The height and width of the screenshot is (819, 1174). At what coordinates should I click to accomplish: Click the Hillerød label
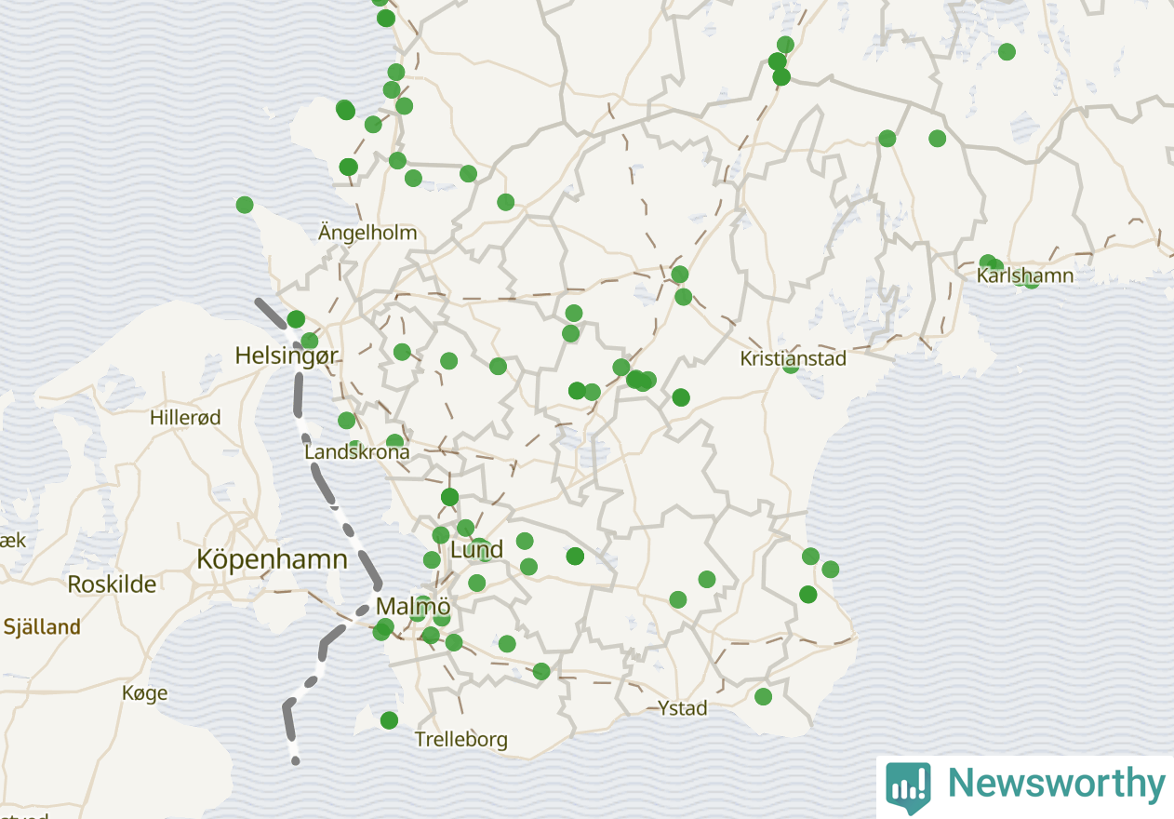(185, 418)
